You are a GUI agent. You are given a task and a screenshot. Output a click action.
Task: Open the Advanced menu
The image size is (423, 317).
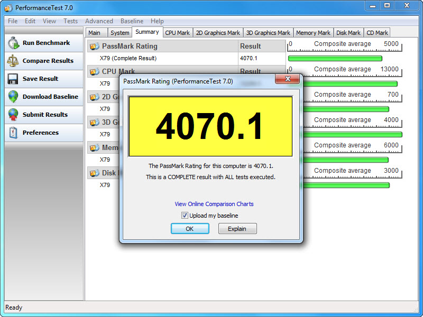point(99,21)
